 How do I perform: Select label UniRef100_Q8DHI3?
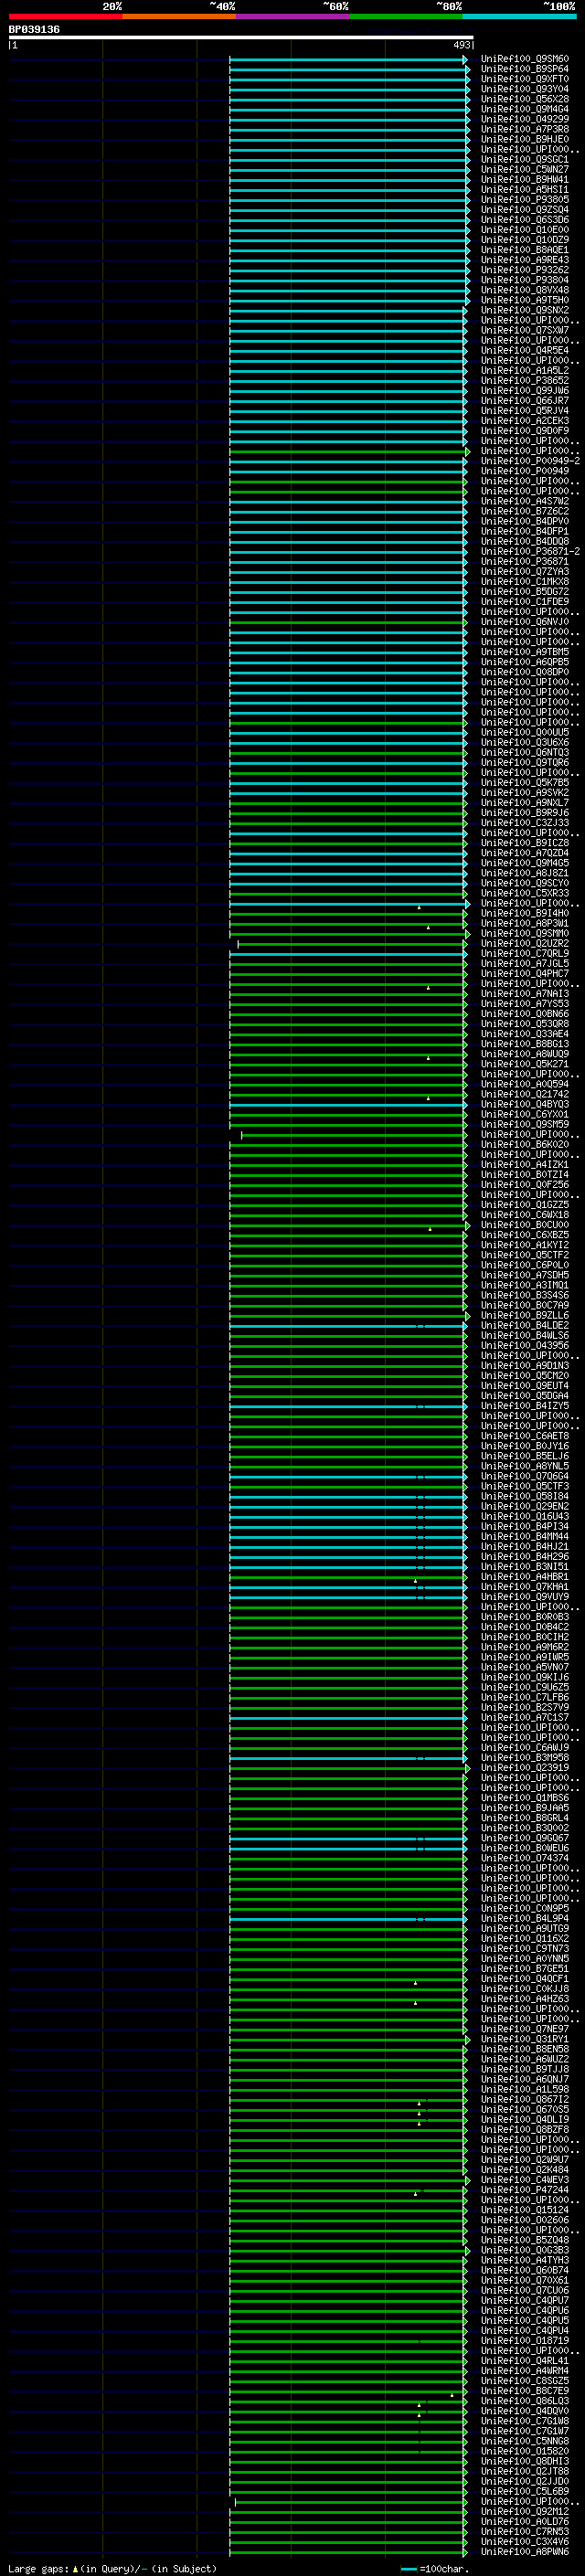[x=524, y=2461]
